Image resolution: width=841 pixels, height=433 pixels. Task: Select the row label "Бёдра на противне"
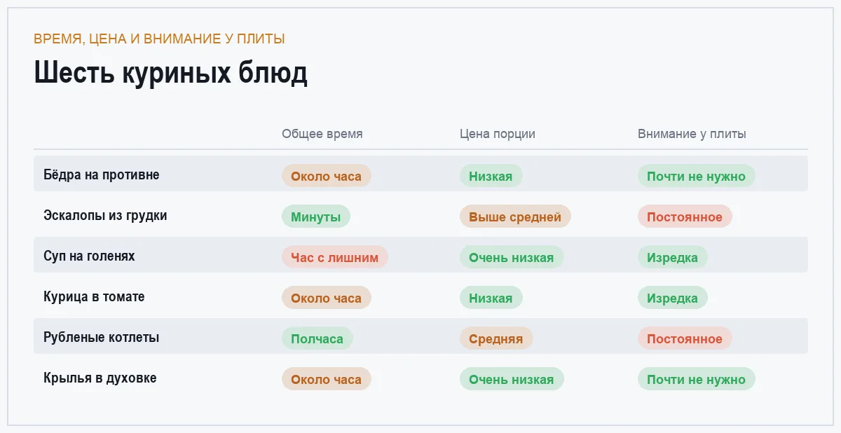tap(102, 174)
